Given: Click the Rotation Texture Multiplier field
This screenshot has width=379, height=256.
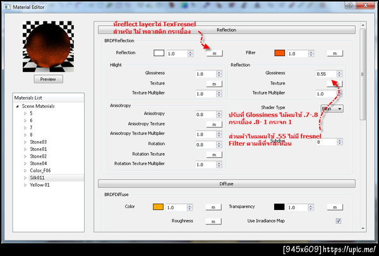Looking at the screenshot, I should pyautogui.click(x=206, y=165).
